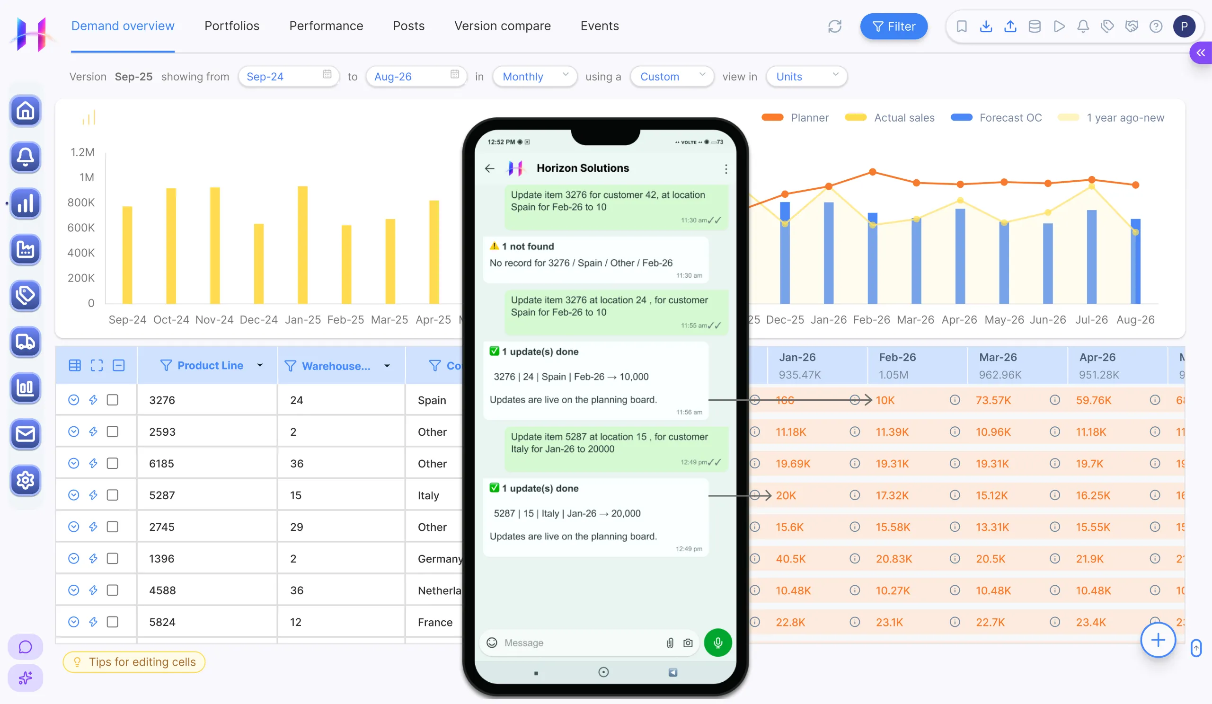Viewport: 1212px width, 704px height.
Task: Open the delivery truck sidebar icon
Action: [x=26, y=342]
